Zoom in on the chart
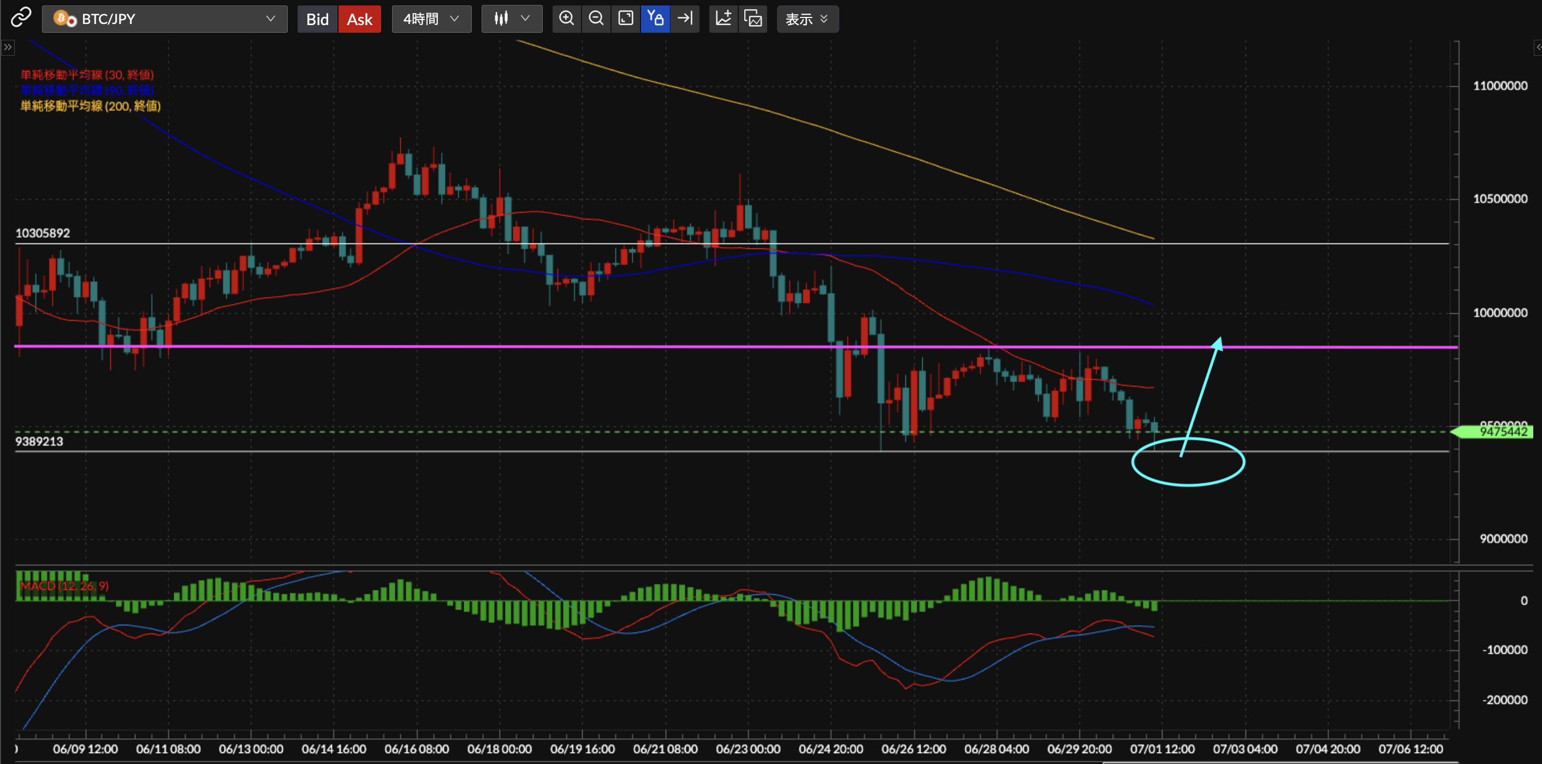This screenshot has width=1542, height=764. (x=566, y=19)
